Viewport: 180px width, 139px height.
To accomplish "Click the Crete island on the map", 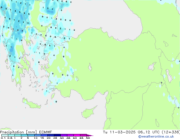I will point(31,104).
